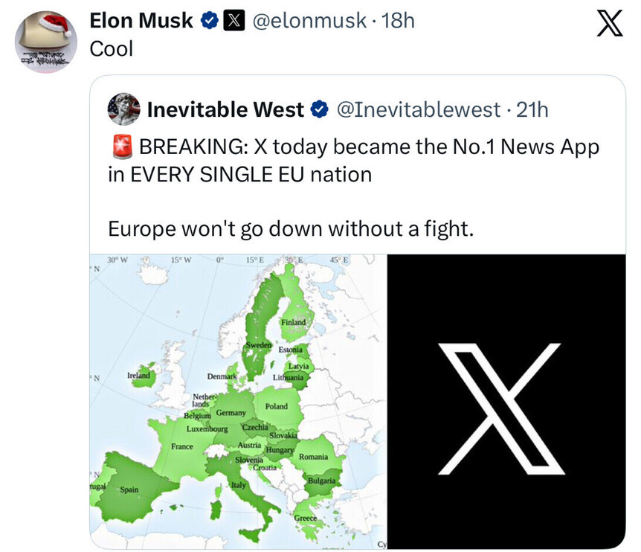641x552 pixels.
Task: Click the X logo in the top-right corner
Action: pos(610,25)
